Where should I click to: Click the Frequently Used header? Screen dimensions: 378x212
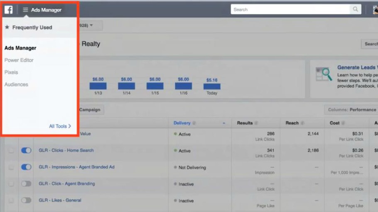click(x=32, y=27)
